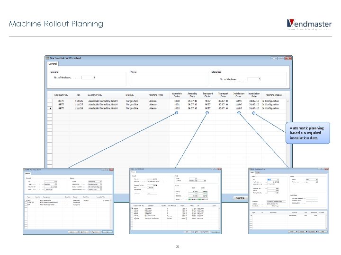Viewport: 341px width, 255px height.
Task: Click Transport Date column header
Action: tap(223, 95)
